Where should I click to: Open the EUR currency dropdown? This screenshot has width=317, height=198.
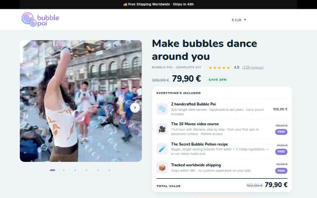pos(239,20)
